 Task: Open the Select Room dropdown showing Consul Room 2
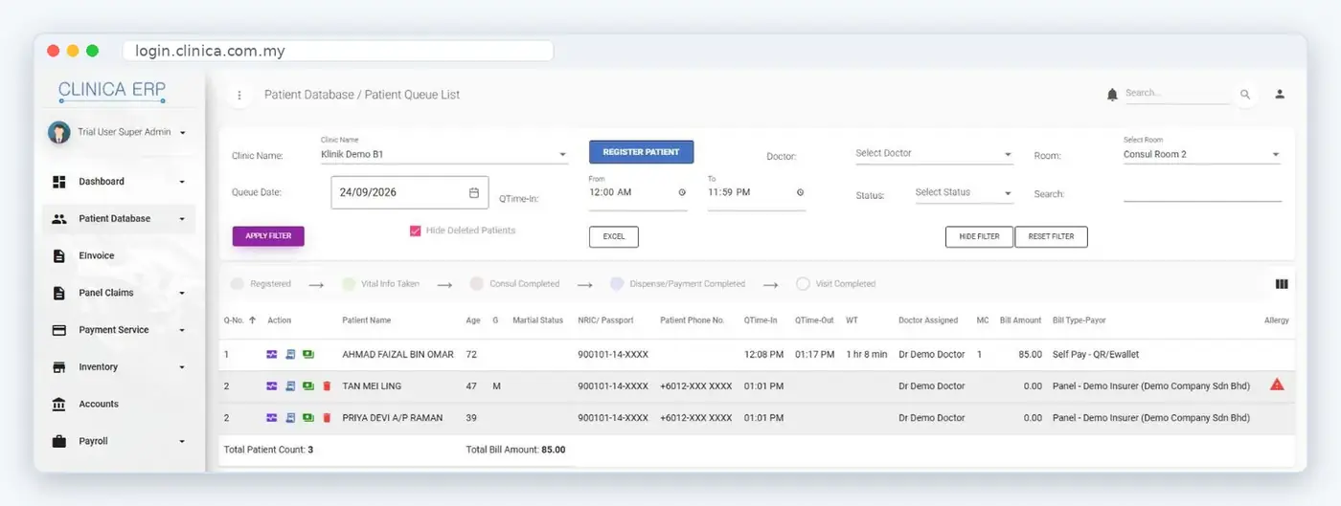pyautogui.click(x=1202, y=154)
